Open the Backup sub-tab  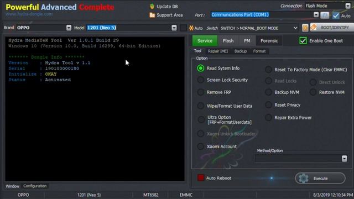point(241,51)
